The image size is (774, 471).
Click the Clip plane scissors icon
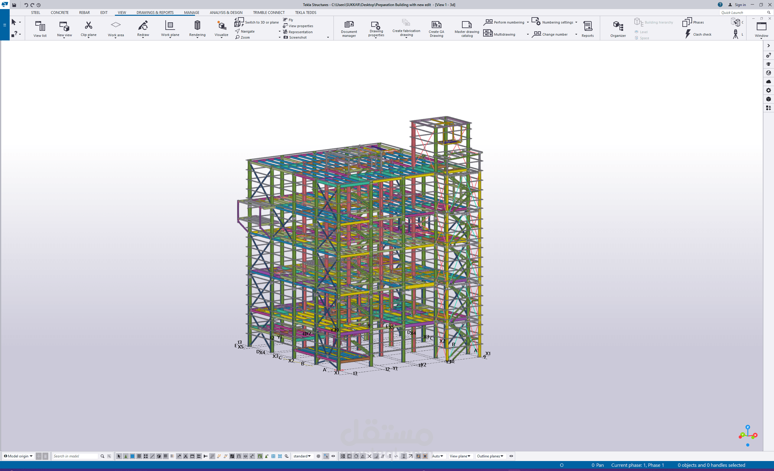click(x=88, y=25)
